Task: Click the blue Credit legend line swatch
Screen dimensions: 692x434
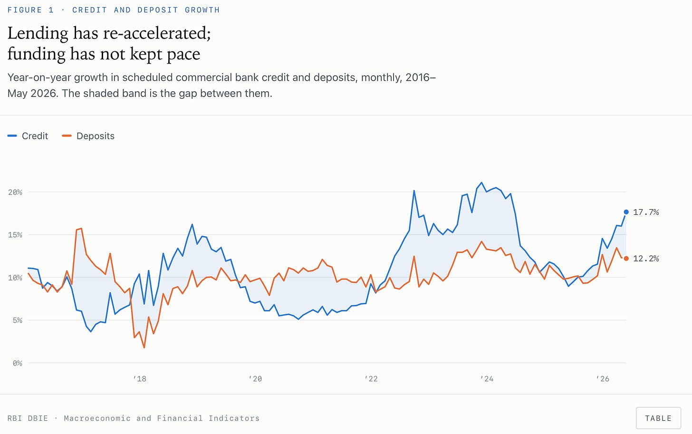Action: pos(12,136)
